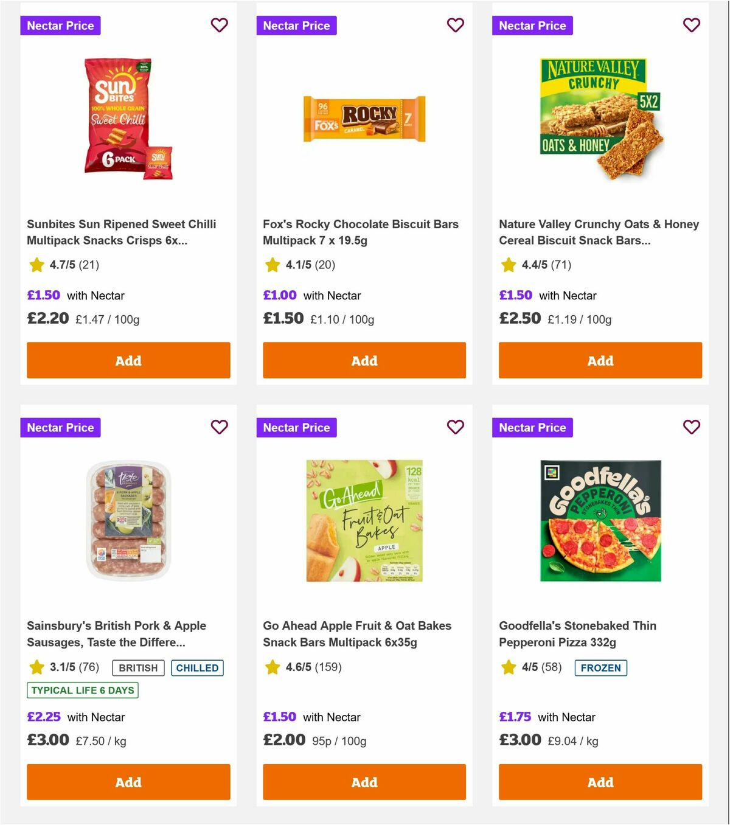Add the Go Ahead snack bars to basket
730x825 pixels.
[x=364, y=782]
